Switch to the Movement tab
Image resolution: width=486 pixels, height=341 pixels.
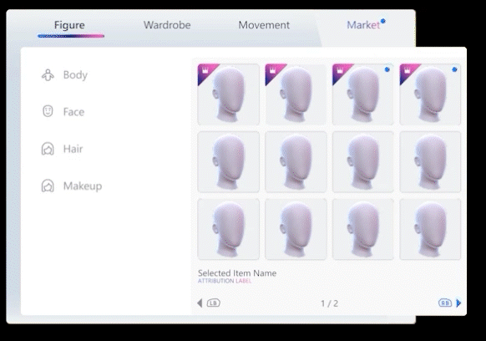coord(264,25)
